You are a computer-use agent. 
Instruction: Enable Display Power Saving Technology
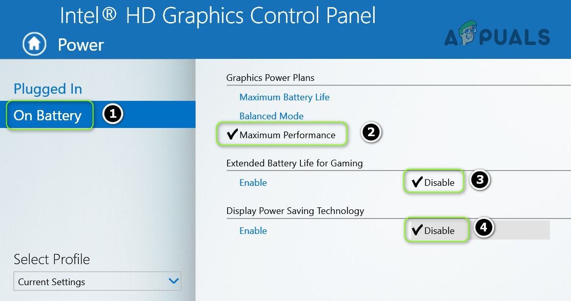[253, 231]
